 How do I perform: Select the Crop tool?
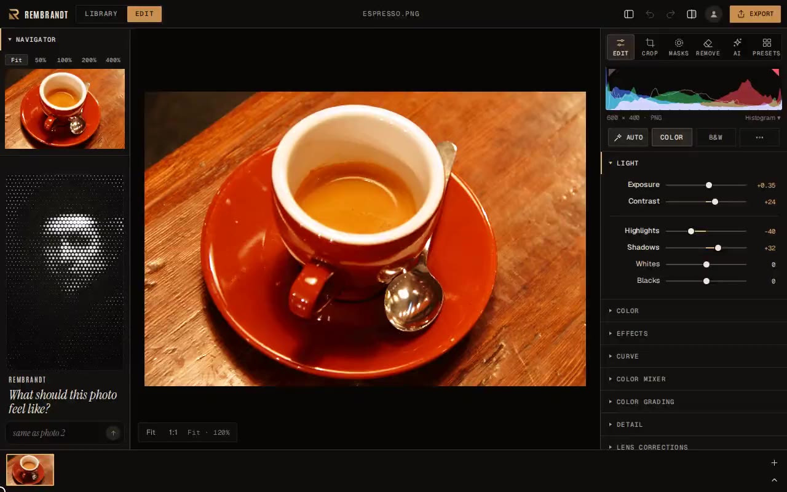[x=650, y=47]
